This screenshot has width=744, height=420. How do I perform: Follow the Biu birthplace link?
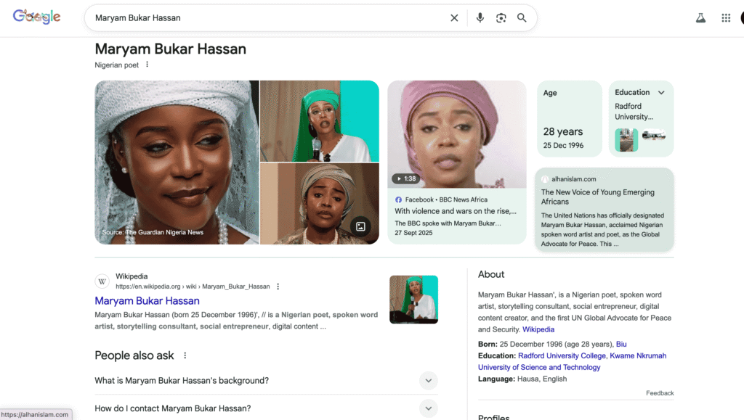tap(621, 344)
